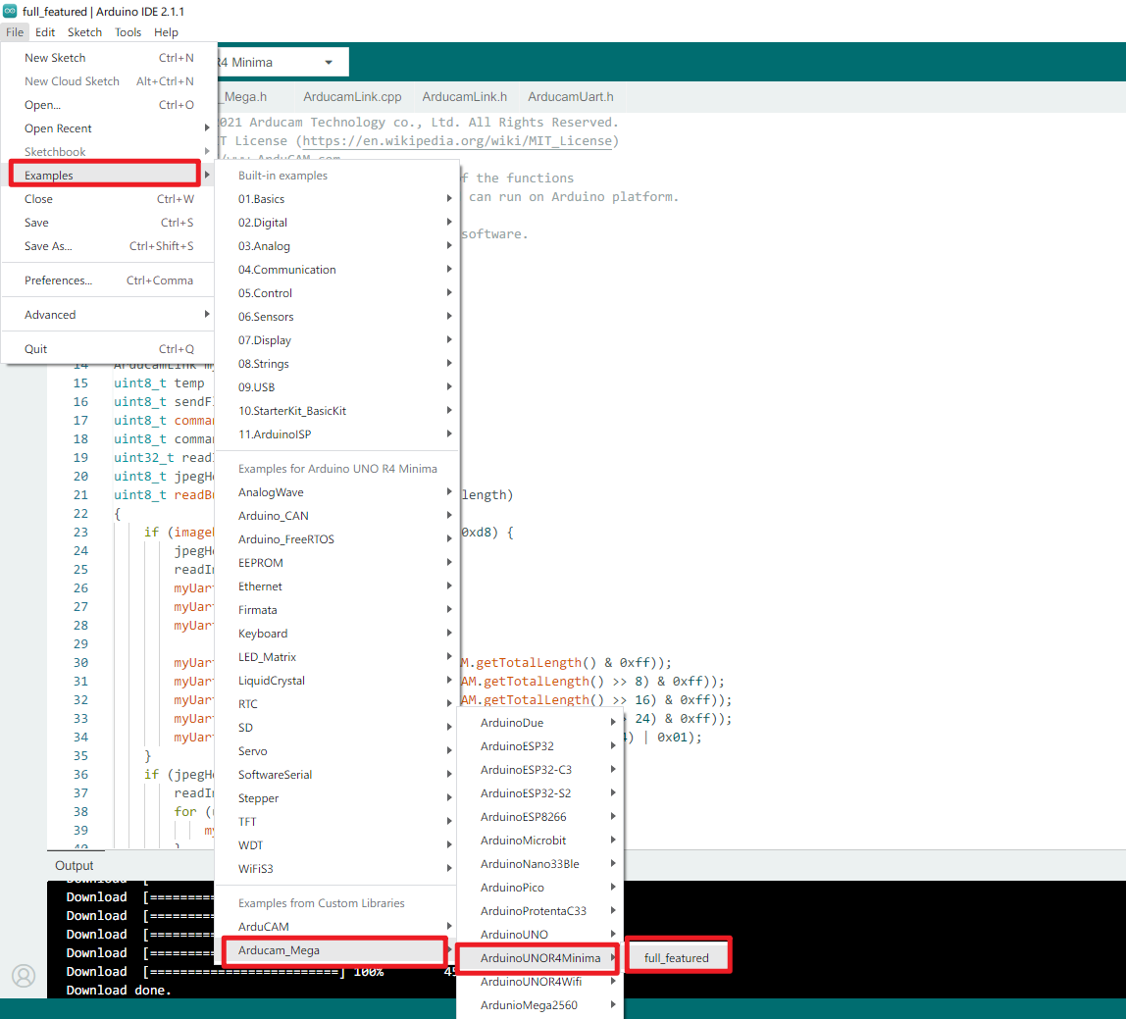Open the Help menu

pyautogui.click(x=166, y=32)
